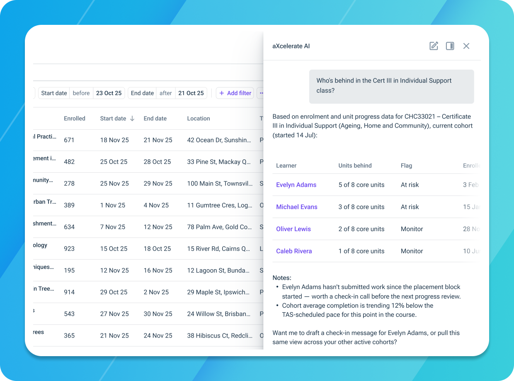Select enrolled value 482
This screenshot has width=514, height=381.
(x=69, y=162)
